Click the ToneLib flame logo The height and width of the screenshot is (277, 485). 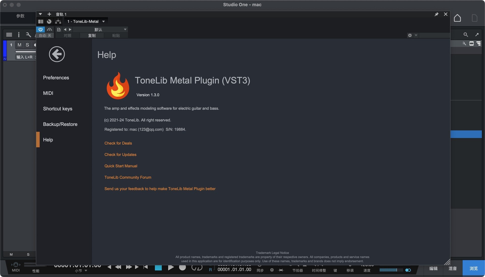point(118,86)
